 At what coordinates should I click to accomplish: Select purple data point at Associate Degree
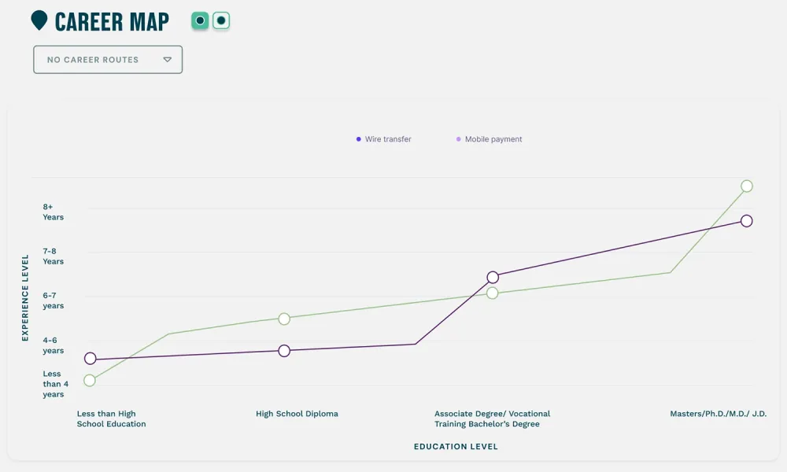(x=493, y=277)
